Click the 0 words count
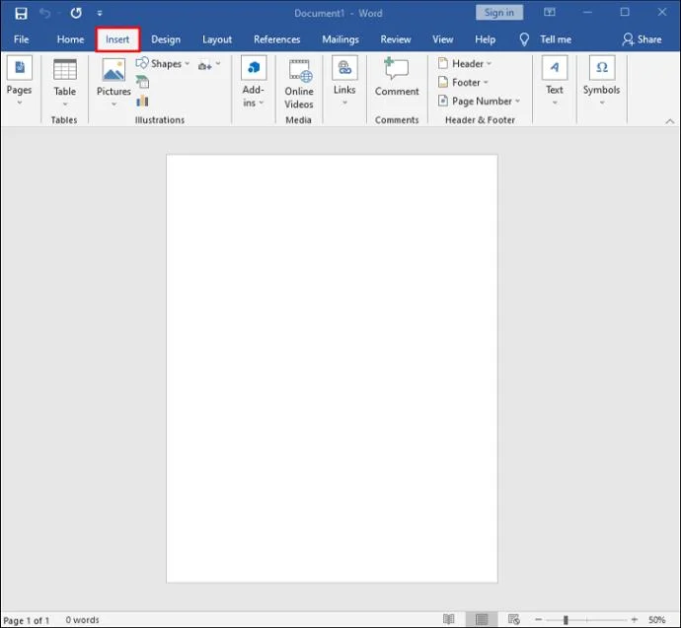Screen dimensions: 681x628 (x=82, y=620)
